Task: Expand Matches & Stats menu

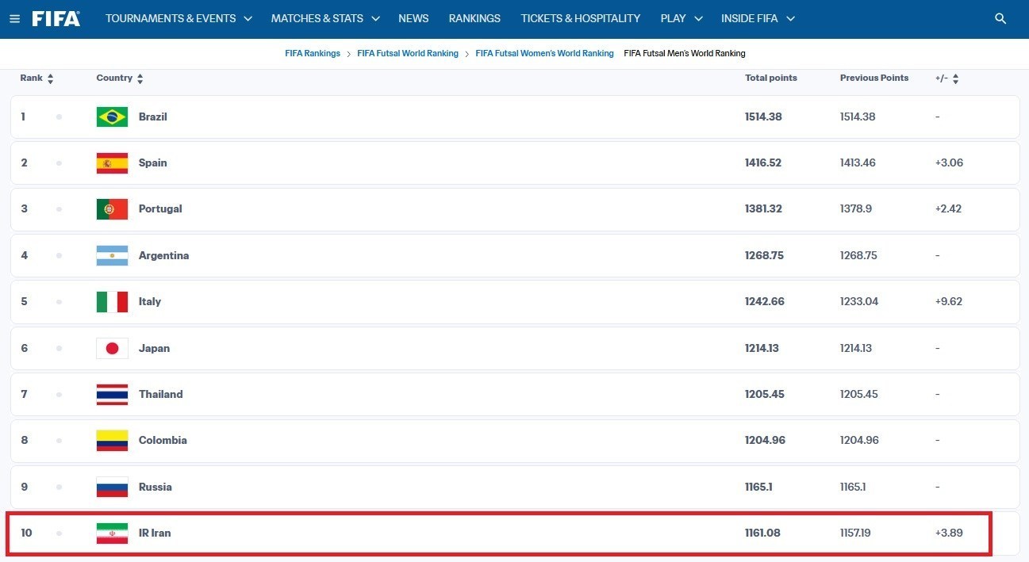Action: point(325,18)
